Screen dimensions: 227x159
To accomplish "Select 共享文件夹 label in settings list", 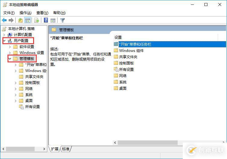I will pos(128,57).
